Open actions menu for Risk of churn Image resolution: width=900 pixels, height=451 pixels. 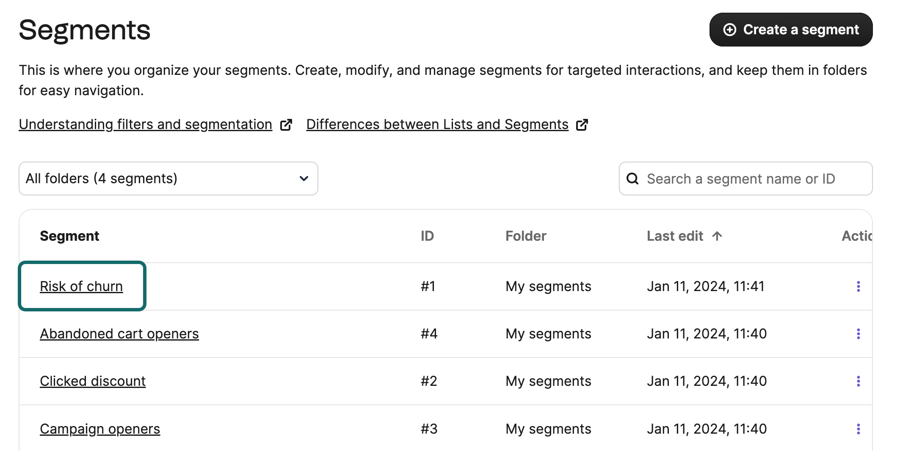point(858,286)
